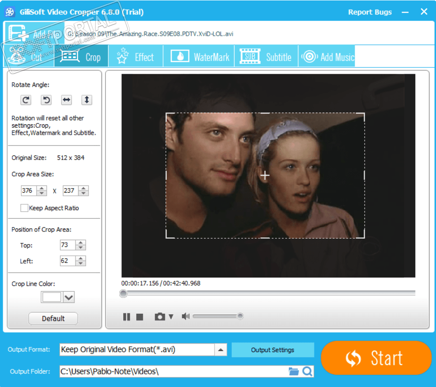Image resolution: width=436 pixels, height=387 pixels.
Task: Click the video seek bar handle
Action: click(x=123, y=293)
